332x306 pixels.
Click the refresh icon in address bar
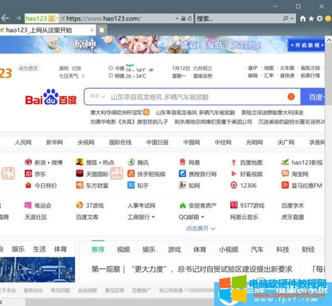point(190,18)
